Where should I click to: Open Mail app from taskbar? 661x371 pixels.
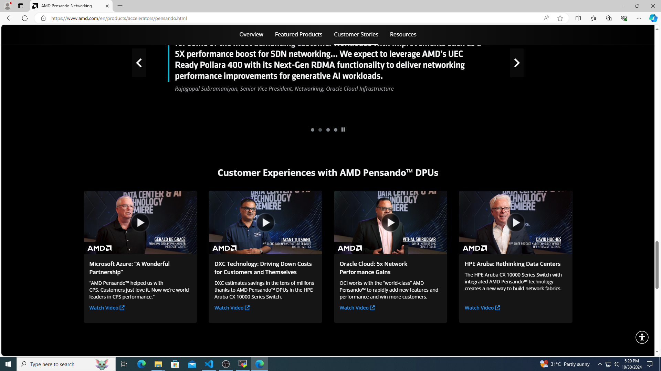point(192,364)
